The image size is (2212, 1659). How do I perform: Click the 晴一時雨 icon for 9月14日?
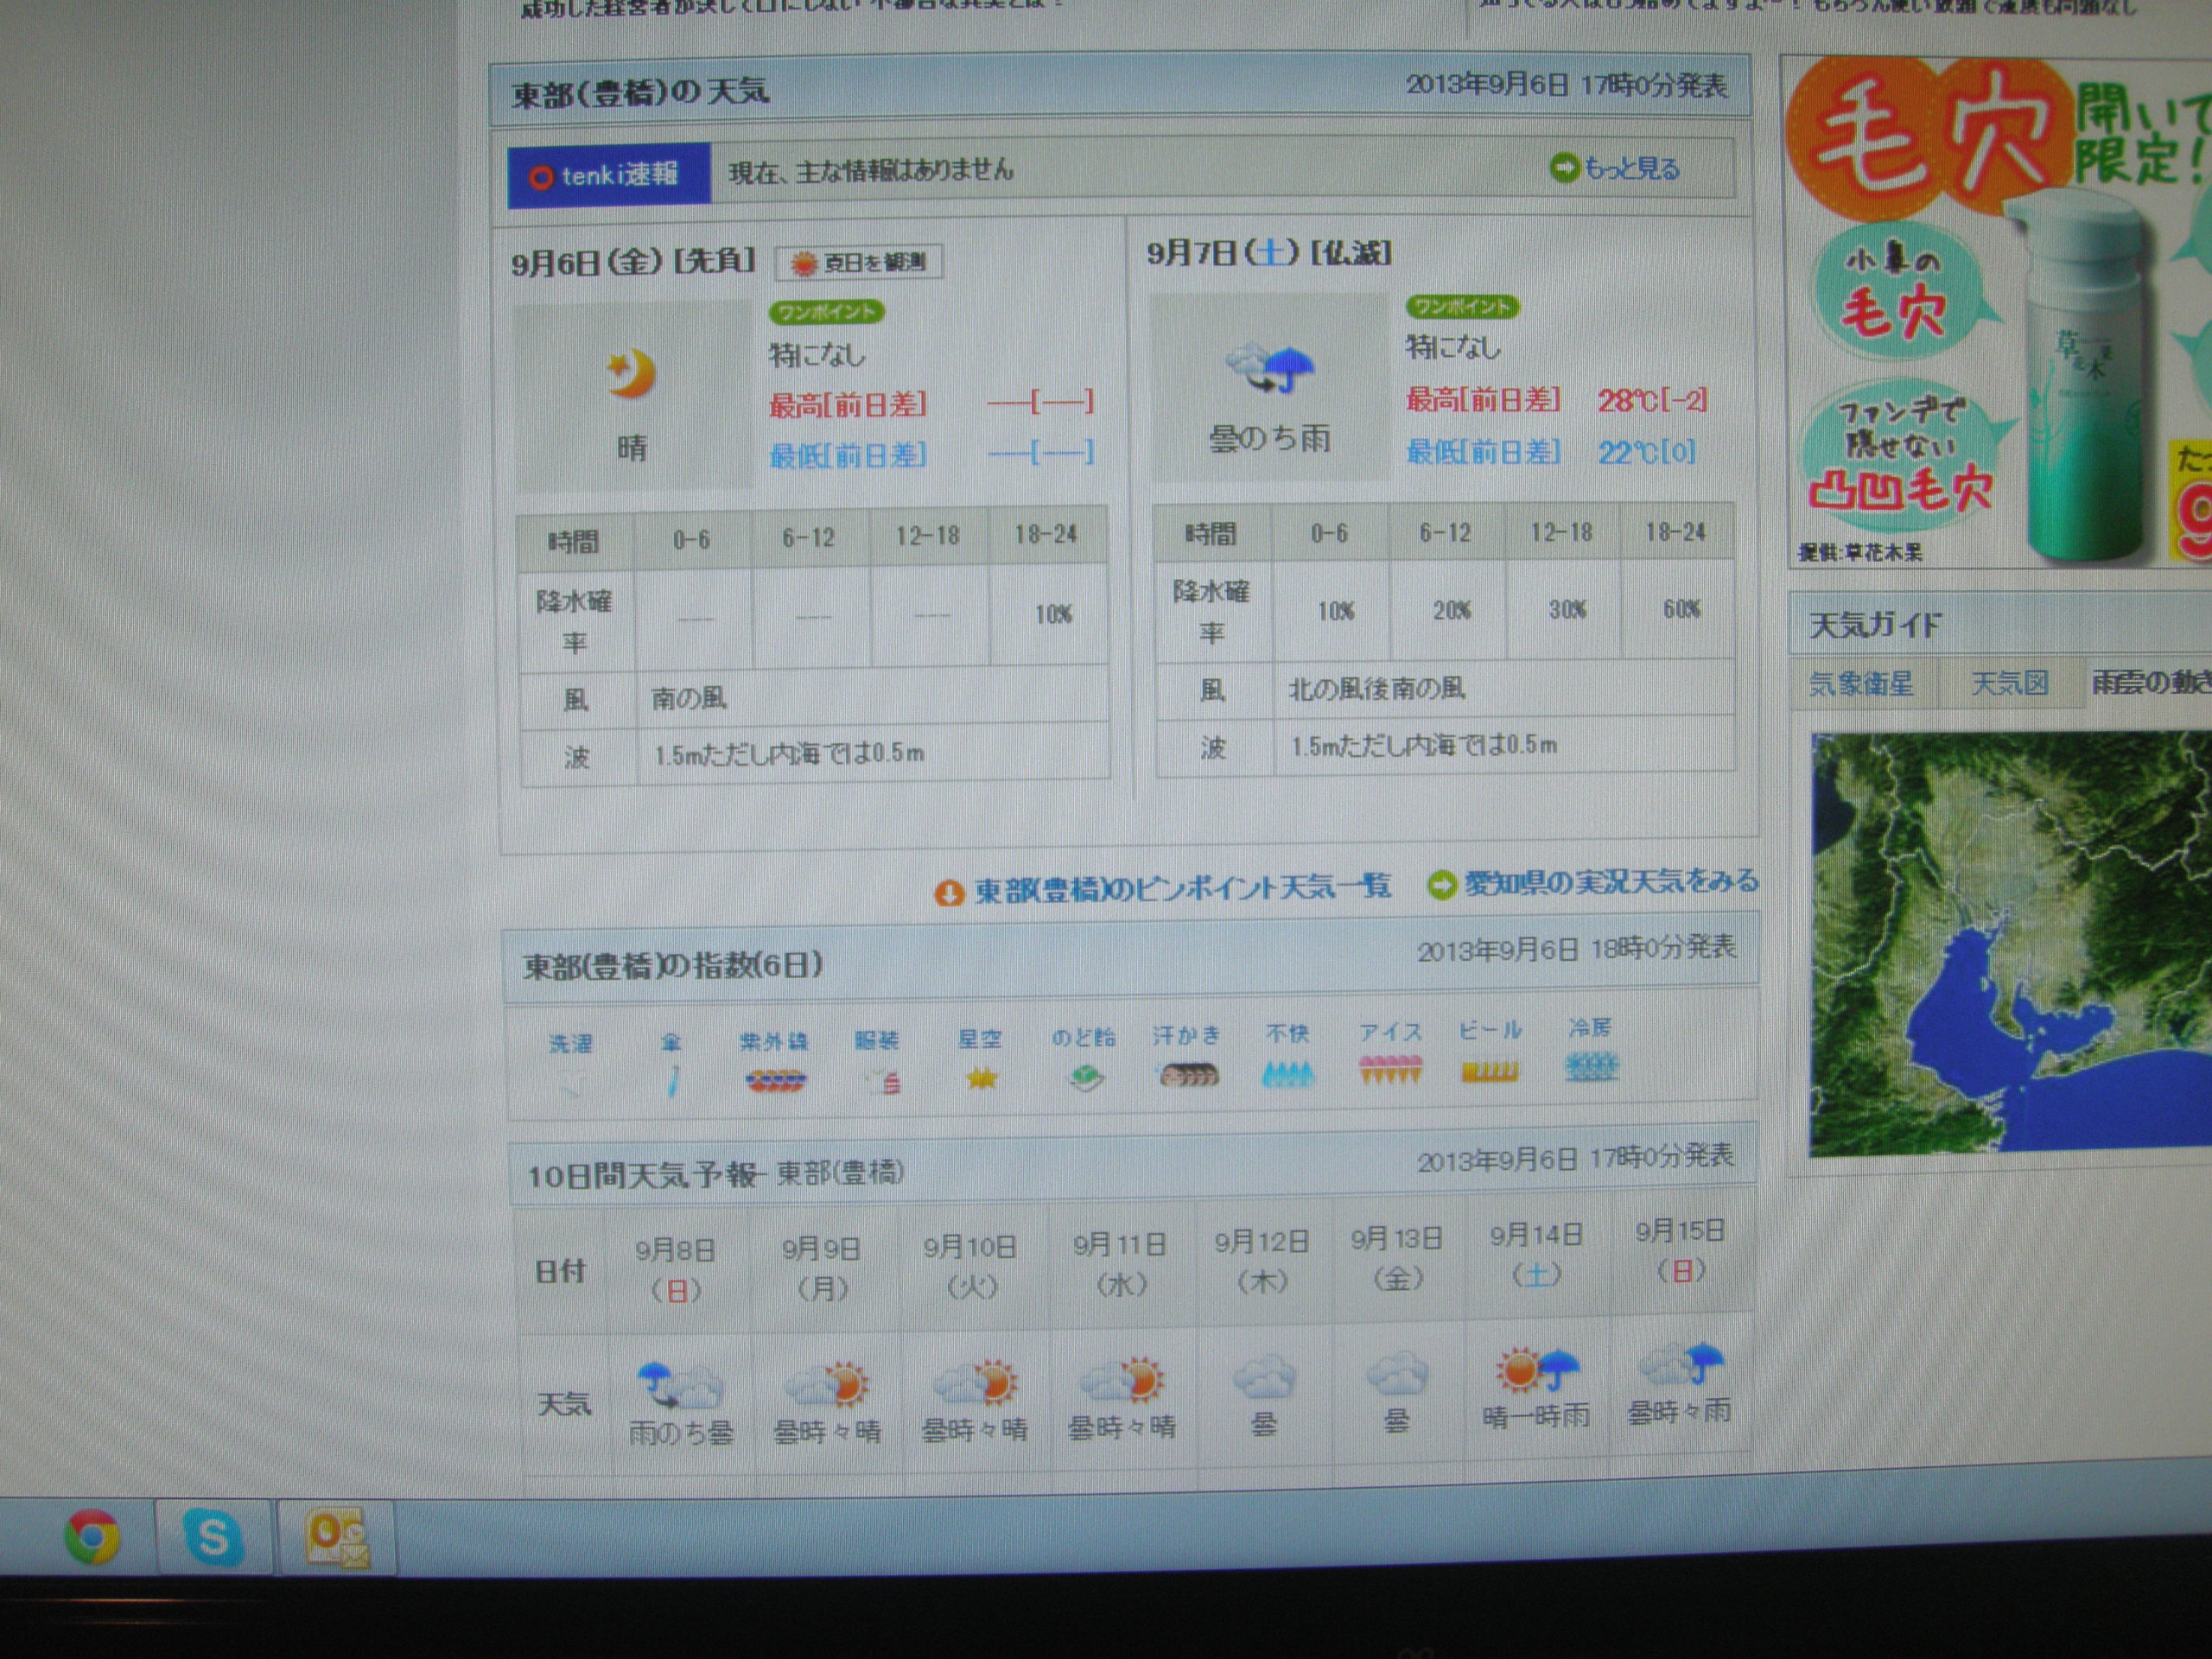click(x=1537, y=1370)
